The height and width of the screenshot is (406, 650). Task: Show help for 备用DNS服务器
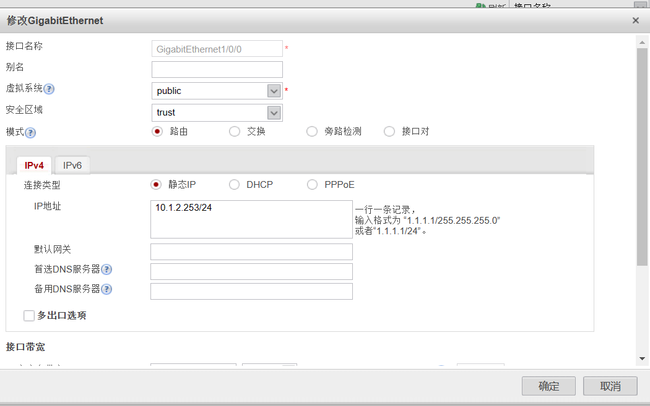click(x=106, y=289)
